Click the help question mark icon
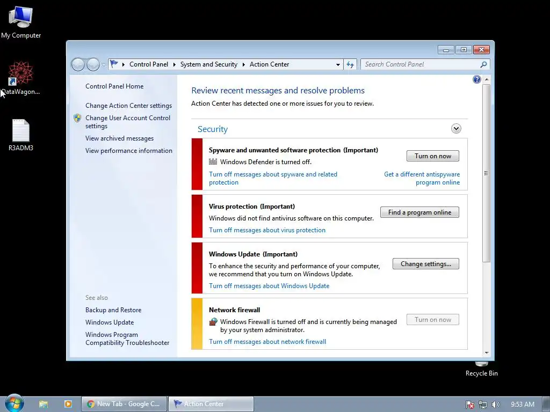This screenshot has height=412, width=550. pos(477,79)
